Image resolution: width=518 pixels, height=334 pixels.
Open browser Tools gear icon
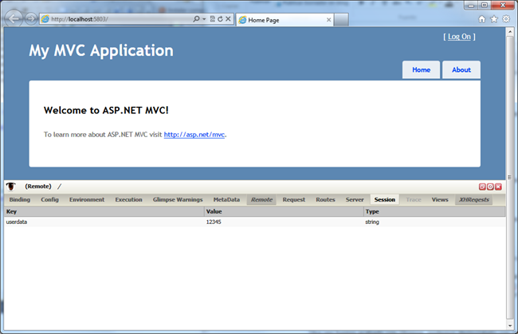pos(505,18)
